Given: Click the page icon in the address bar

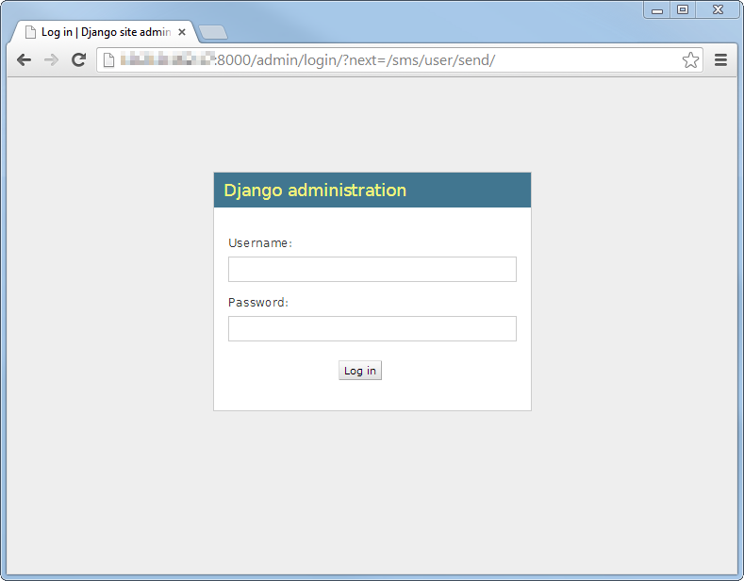Looking at the screenshot, I should (108, 60).
